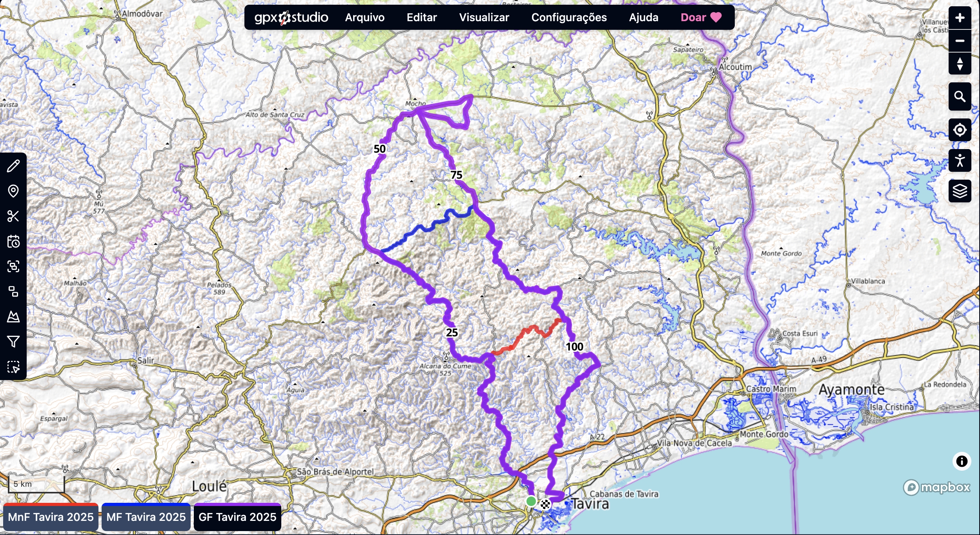The width and height of the screenshot is (980, 535).
Task: Open the calendar time tool
Action: (13, 241)
